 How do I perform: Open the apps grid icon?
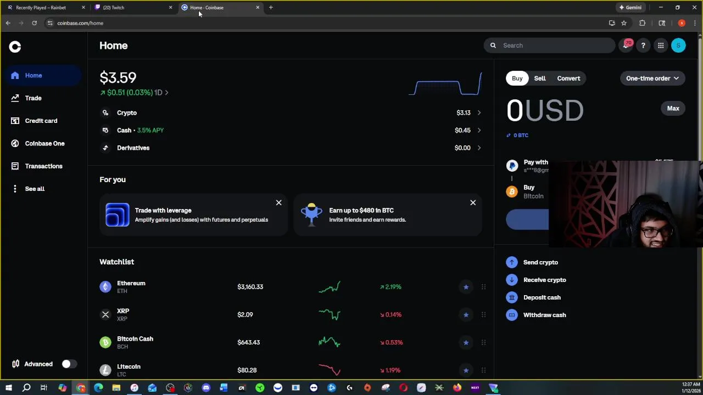(x=661, y=46)
